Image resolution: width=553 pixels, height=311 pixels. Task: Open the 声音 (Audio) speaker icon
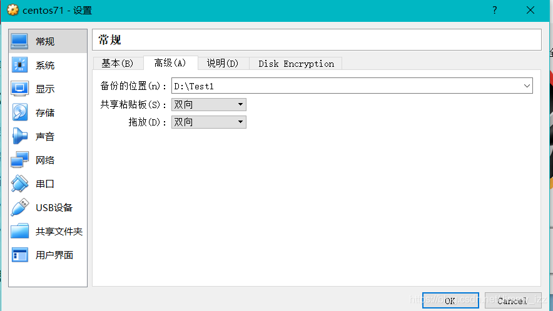pos(19,136)
